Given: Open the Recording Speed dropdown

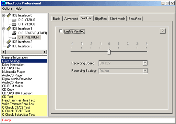Looking at the screenshot, I should pyautogui.click(x=145, y=63).
